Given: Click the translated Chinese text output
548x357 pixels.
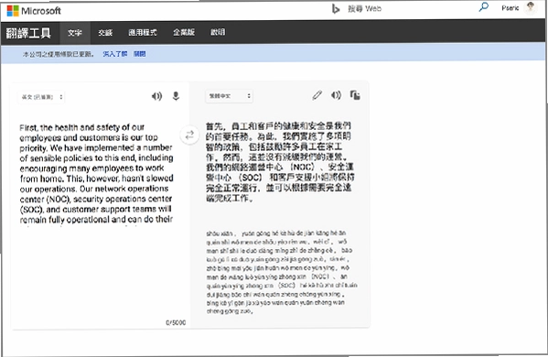Looking at the screenshot, I should pyautogui.click(x=280, y=162).
